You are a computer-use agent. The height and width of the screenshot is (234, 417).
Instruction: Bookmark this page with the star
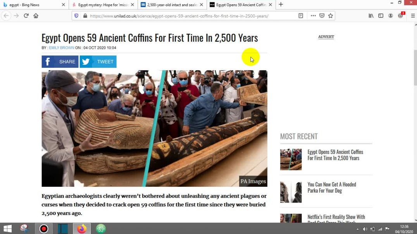pos(331,15)
